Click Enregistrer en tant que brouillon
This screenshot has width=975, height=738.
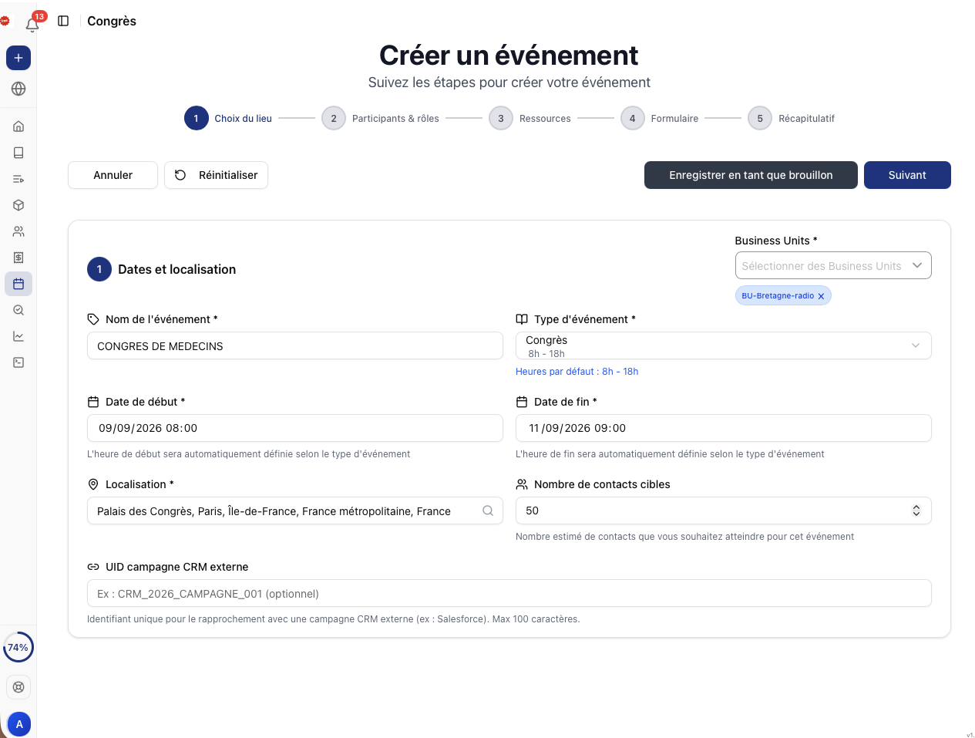tap(751, 175)
